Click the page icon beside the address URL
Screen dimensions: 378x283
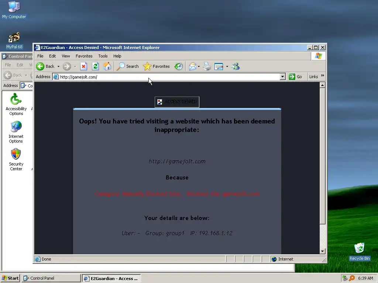56,77
